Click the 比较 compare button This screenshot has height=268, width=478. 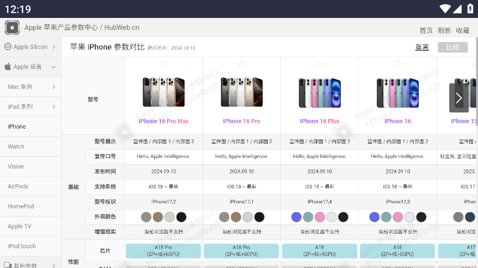pos(453,47)
